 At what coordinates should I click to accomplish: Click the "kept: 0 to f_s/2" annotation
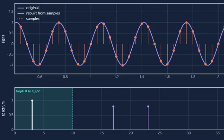pyautogui.click(x=28, y=91)
